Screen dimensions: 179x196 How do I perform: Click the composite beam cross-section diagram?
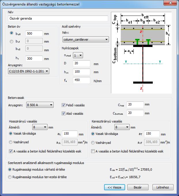[142, 53]
